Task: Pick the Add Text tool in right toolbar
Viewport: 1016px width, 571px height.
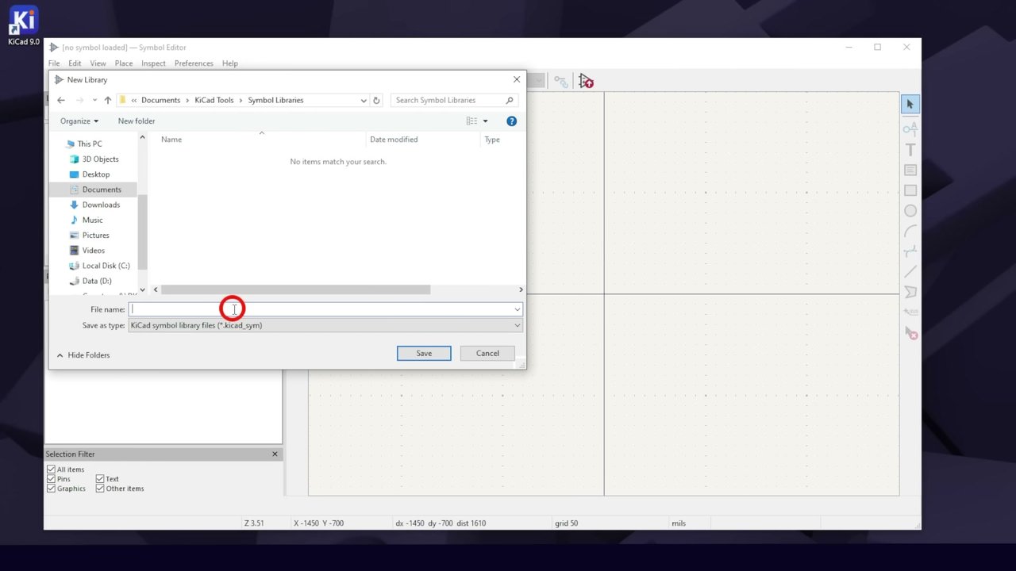Action: pyautogui.click(x=910, y=149)
